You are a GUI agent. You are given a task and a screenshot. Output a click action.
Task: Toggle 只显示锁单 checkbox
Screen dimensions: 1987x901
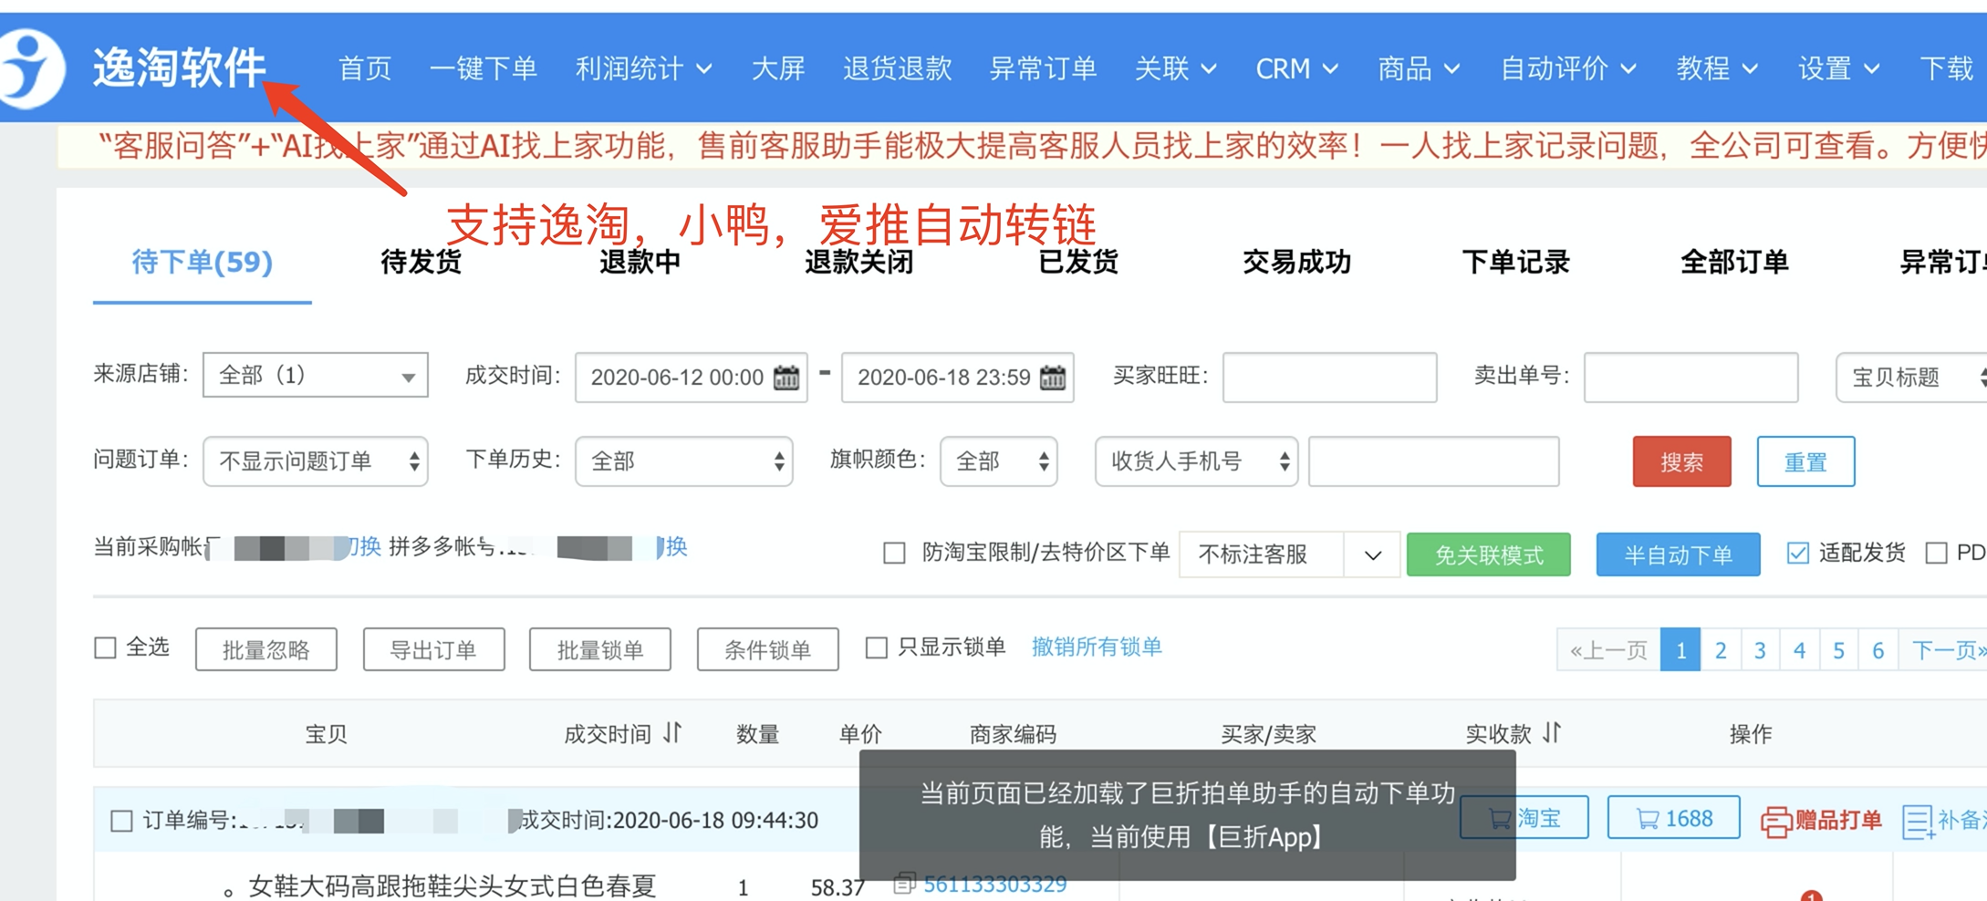[876, 647]
